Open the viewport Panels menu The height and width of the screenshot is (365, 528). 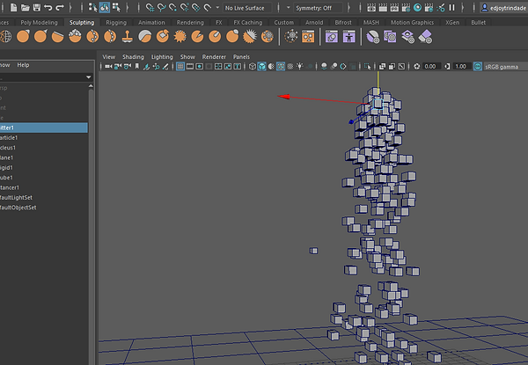241,57
